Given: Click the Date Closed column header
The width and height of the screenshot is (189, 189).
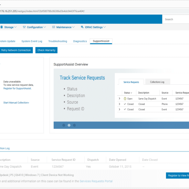Looking at the screenshot, I should (x=150, y=160).
